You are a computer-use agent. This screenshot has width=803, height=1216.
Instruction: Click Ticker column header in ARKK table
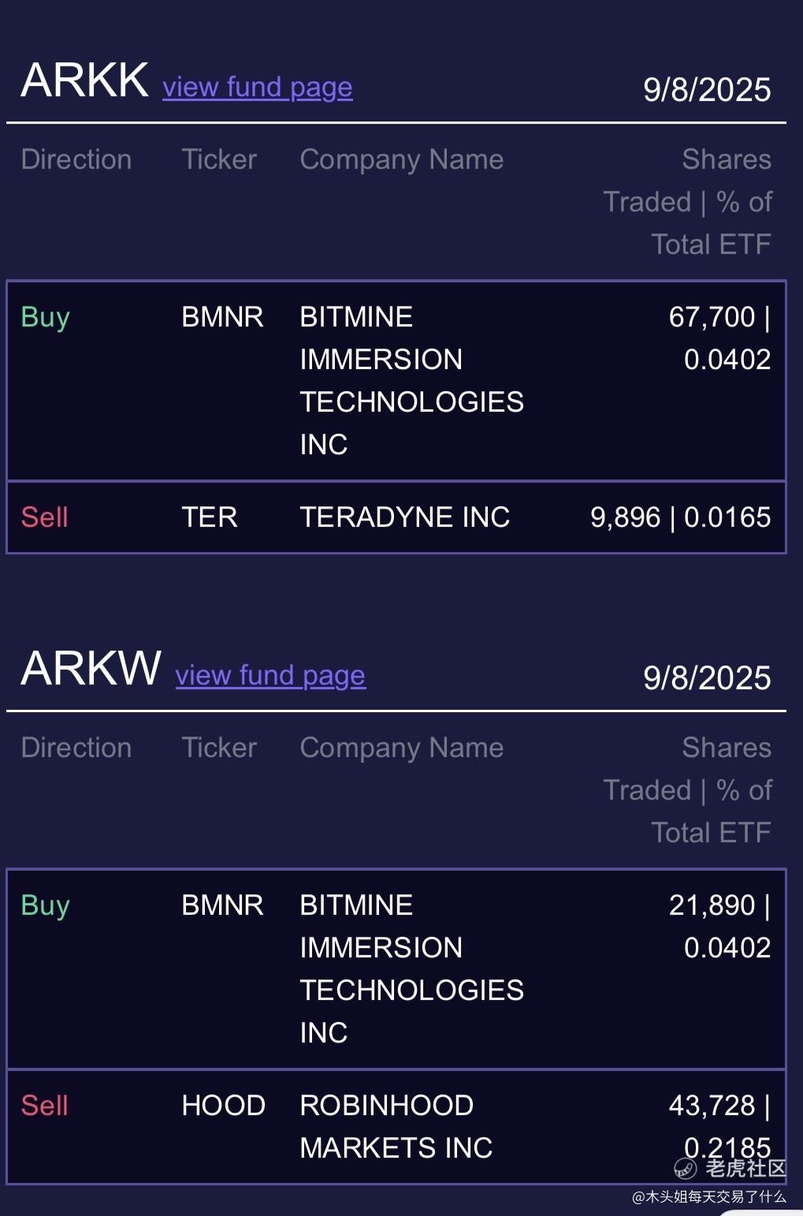click(x=219, y=159)
